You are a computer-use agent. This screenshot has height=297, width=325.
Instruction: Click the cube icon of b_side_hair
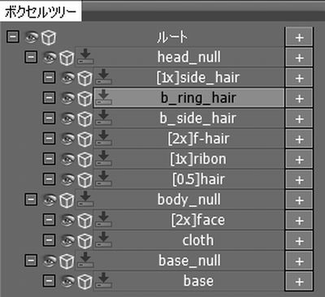click(84, 118)
